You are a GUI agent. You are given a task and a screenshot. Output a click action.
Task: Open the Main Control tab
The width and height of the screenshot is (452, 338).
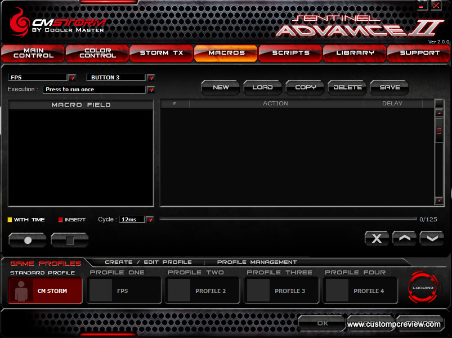point(33,54)
